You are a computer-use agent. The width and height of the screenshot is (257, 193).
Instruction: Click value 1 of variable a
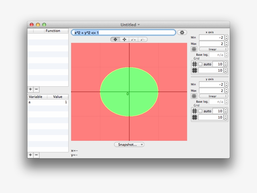(x=66, y=102)
